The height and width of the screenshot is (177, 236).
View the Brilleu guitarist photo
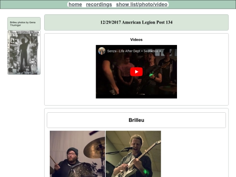click(133, 154)
